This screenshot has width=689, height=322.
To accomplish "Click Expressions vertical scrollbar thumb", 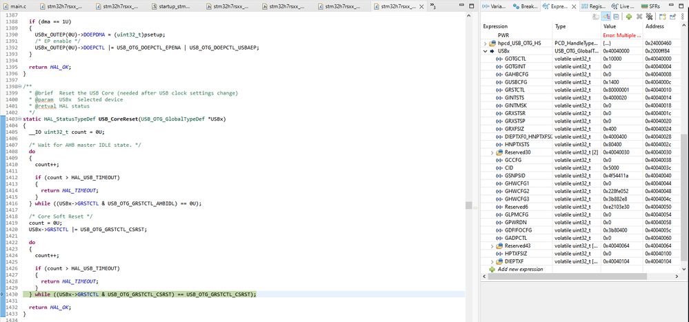I will pyautogui.click(x=683, y=197).
